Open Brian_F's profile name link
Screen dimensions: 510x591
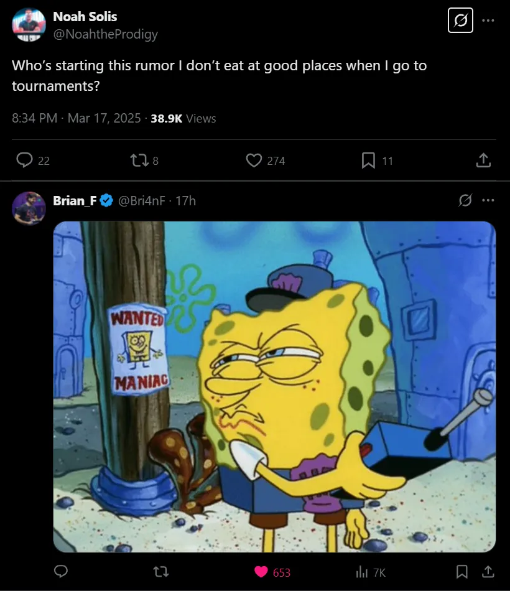[x=75, y=200]
